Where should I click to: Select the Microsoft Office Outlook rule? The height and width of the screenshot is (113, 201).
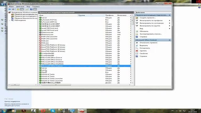pyautogui.click(x=85, y=66)
